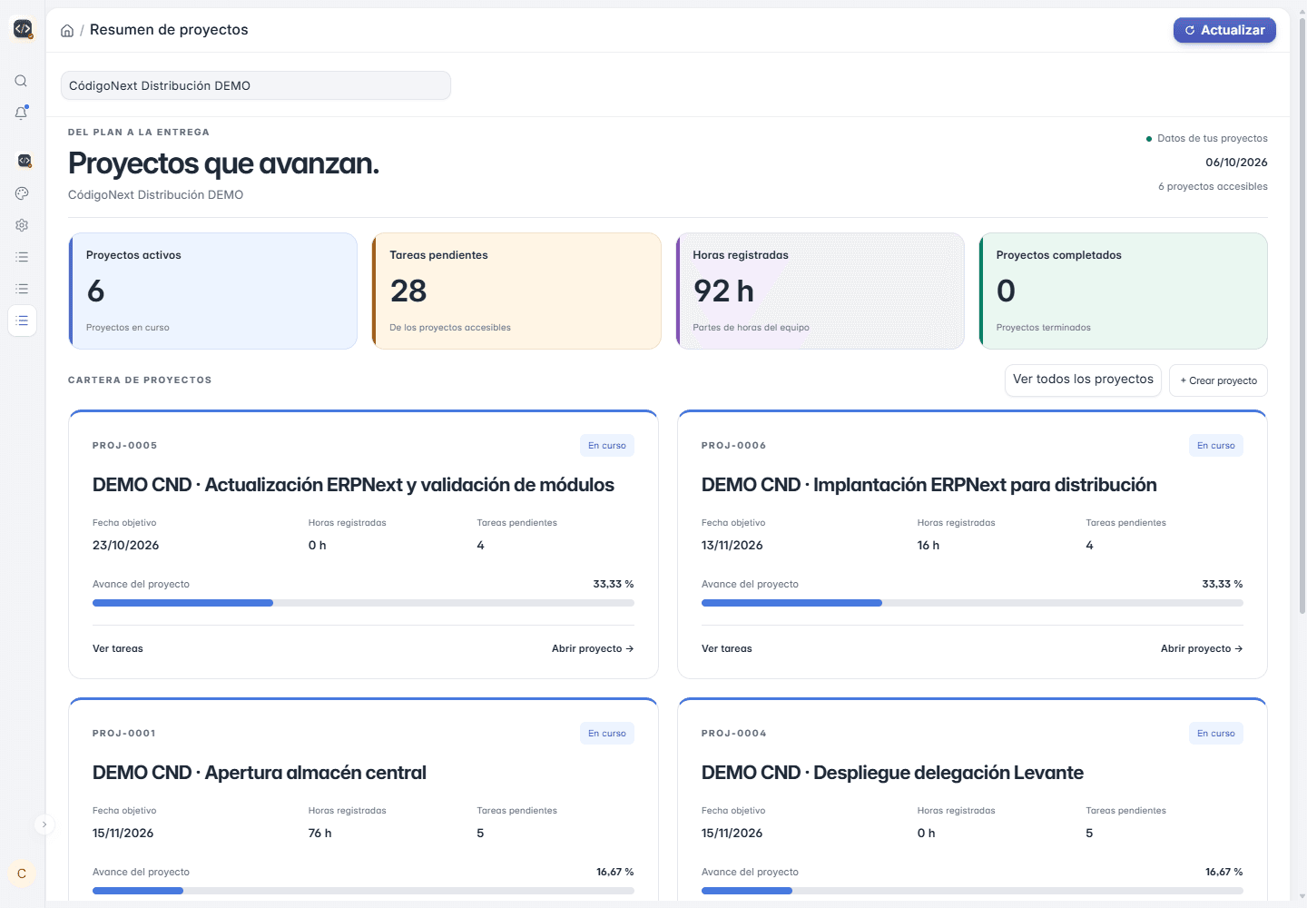Click the "6 proyectos accesibles" text

[x=1213, y=187]
